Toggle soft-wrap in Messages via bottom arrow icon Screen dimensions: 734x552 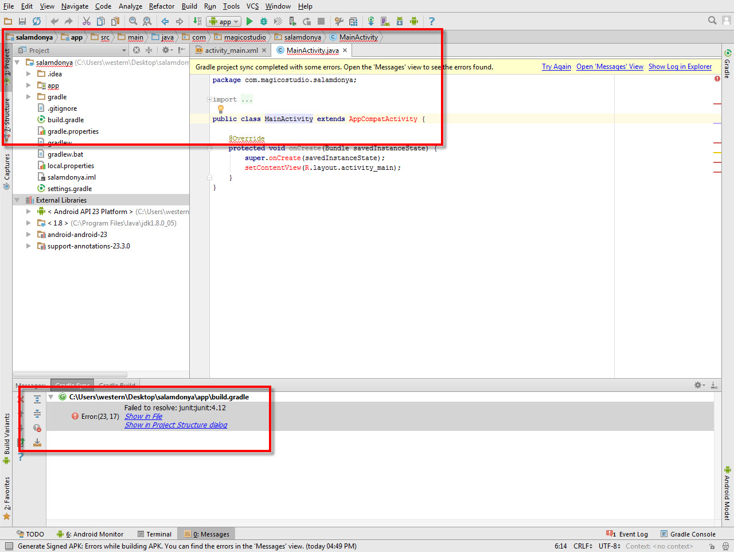[x=37, y=442]
